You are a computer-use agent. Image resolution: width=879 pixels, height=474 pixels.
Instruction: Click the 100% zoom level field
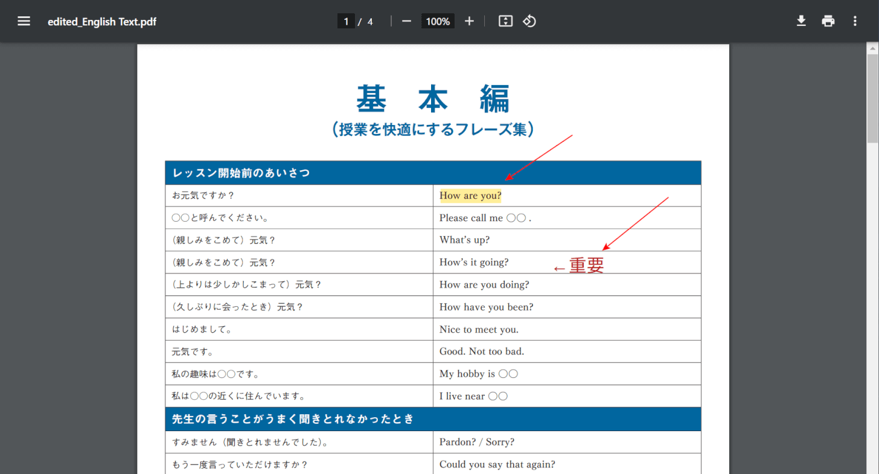click(x=438, y=21)
